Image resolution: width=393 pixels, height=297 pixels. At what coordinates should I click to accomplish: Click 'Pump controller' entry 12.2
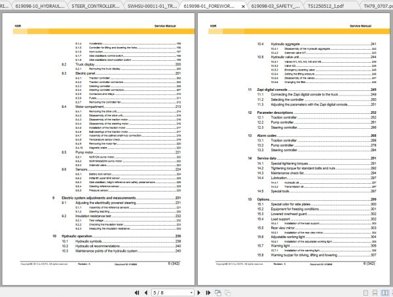click(282, 122)
